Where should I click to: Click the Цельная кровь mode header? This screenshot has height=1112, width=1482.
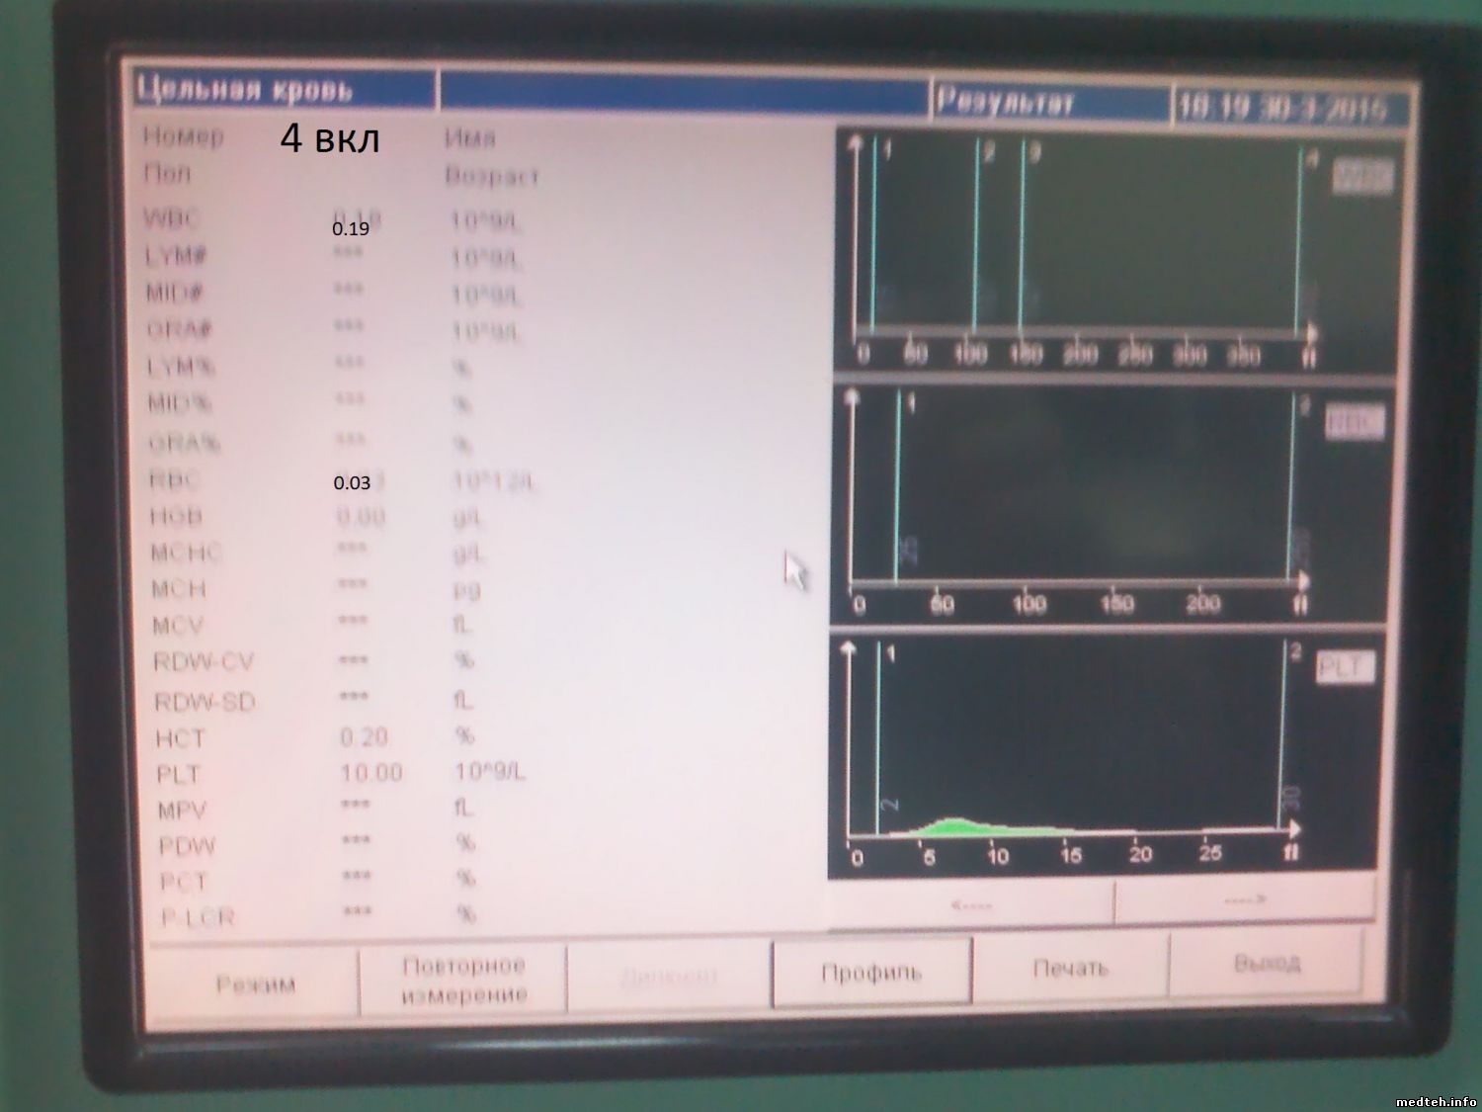coord(285,90)
